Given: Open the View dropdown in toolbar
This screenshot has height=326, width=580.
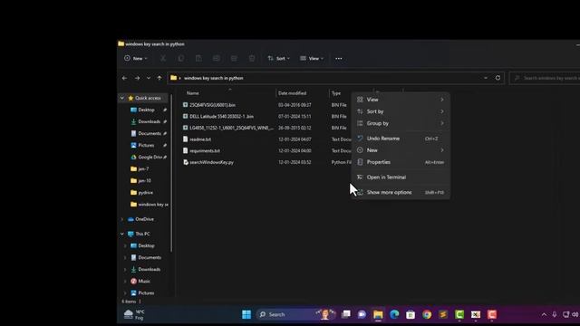Looking at the screenshot, I should pos(312,58).
